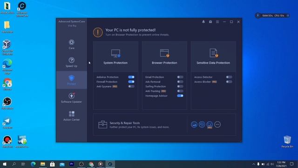
Task: Open the Care section in sidebar
Action: coord(71,44)
